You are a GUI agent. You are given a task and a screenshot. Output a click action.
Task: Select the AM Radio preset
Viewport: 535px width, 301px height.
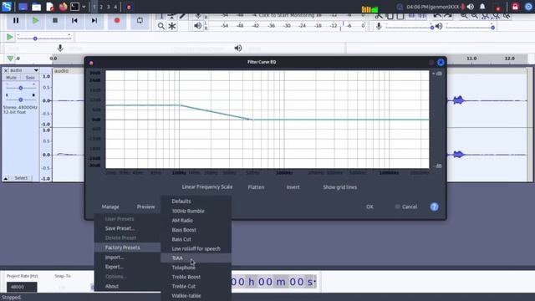pyautogui.click(x=196, y=221)
